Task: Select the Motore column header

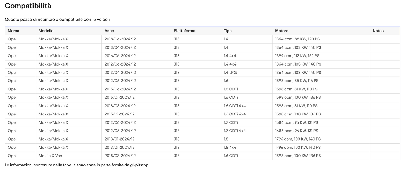Action: [282, 31]
